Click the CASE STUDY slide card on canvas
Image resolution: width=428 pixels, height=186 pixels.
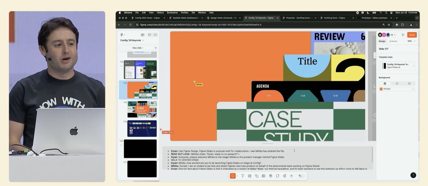291,121
